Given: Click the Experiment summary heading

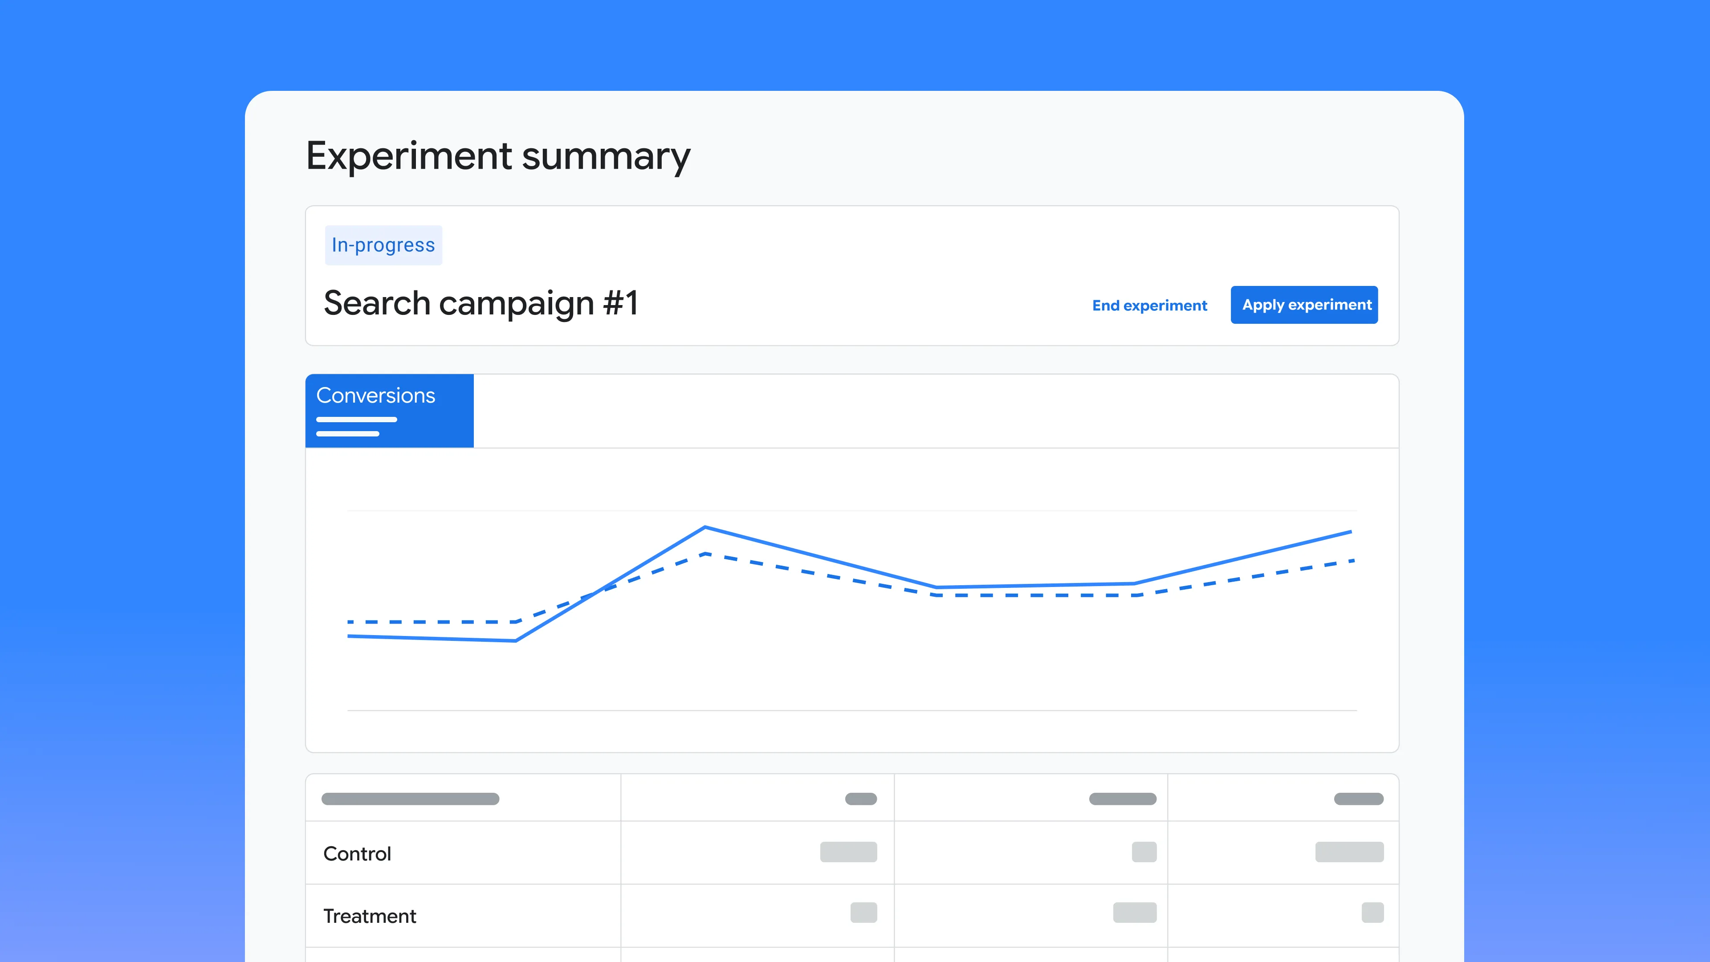Looking at the screenshot, I should coord(498,157).
